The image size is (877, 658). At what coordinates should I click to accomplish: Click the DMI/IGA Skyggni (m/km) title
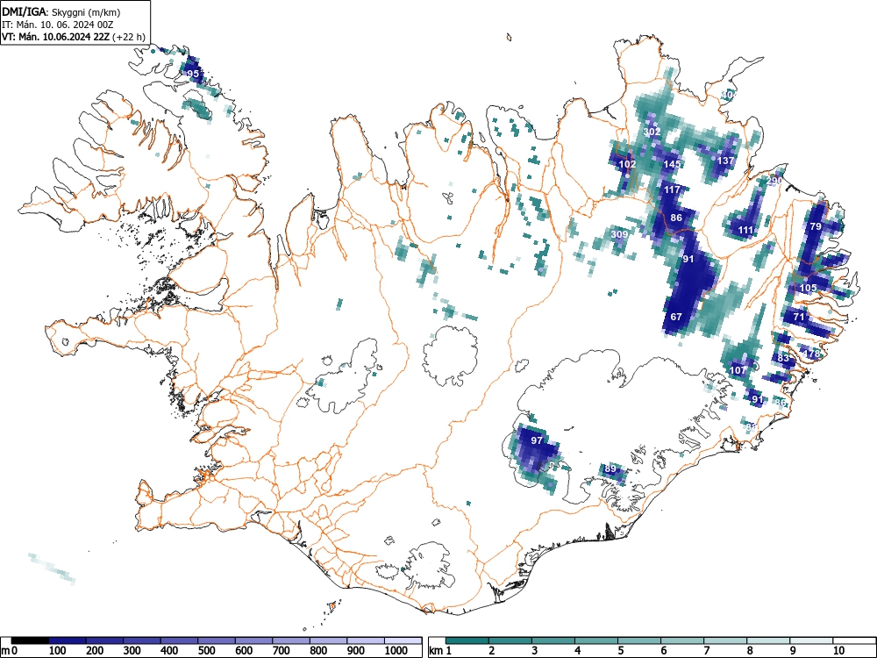(x=61, y=11)
